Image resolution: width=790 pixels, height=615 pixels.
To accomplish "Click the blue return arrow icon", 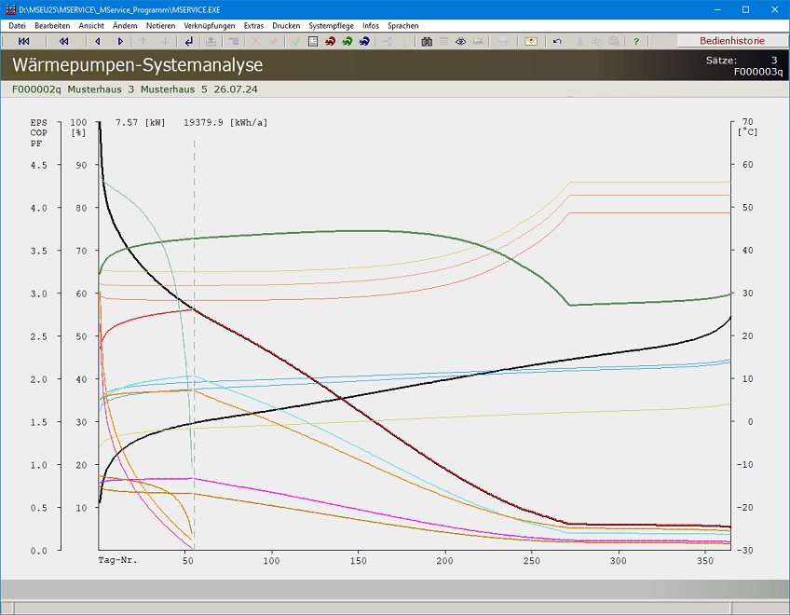I will pos(189,41).
